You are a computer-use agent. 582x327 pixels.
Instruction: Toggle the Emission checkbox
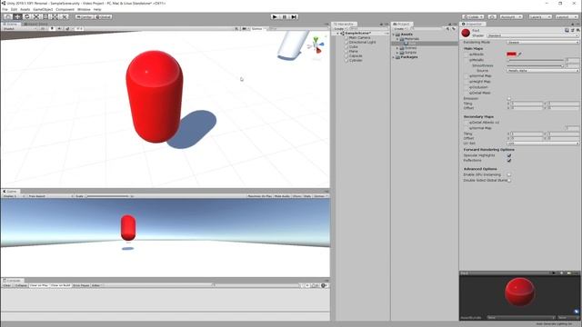[509, 99]
